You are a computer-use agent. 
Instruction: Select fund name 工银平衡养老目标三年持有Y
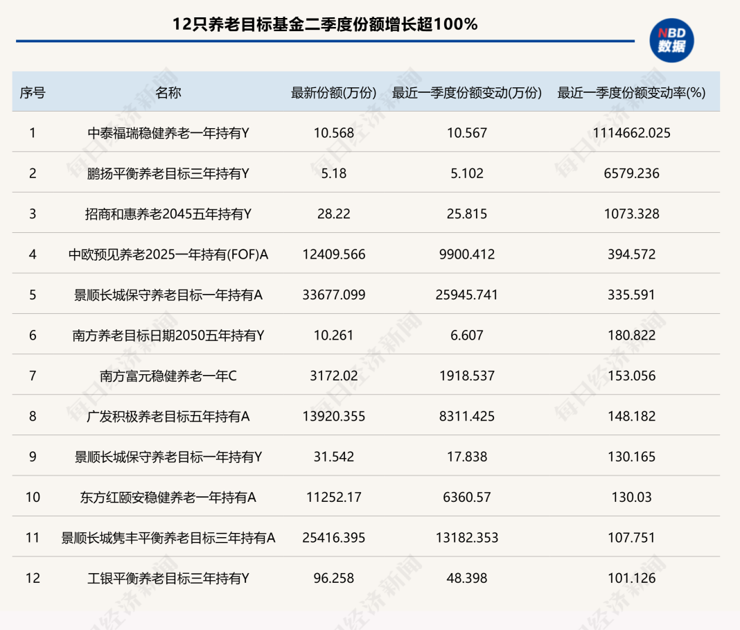pos(168,579)
